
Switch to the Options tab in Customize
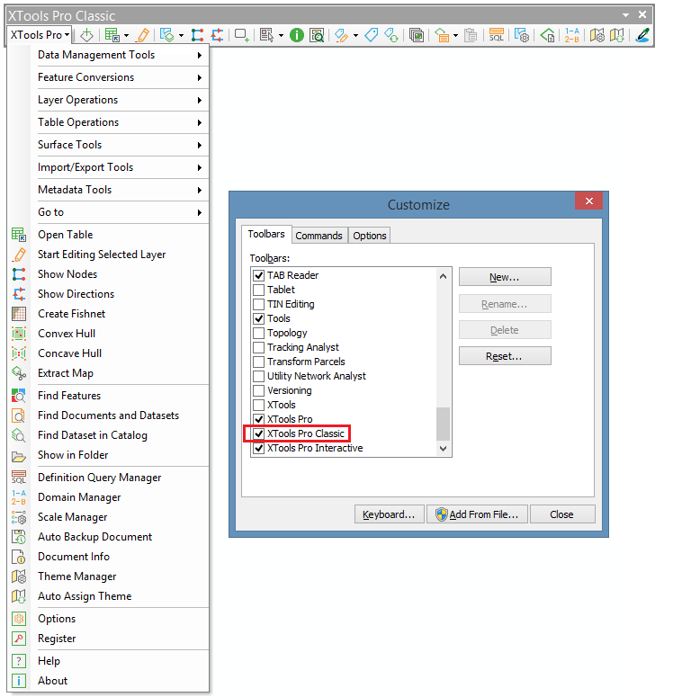(369, 236)
